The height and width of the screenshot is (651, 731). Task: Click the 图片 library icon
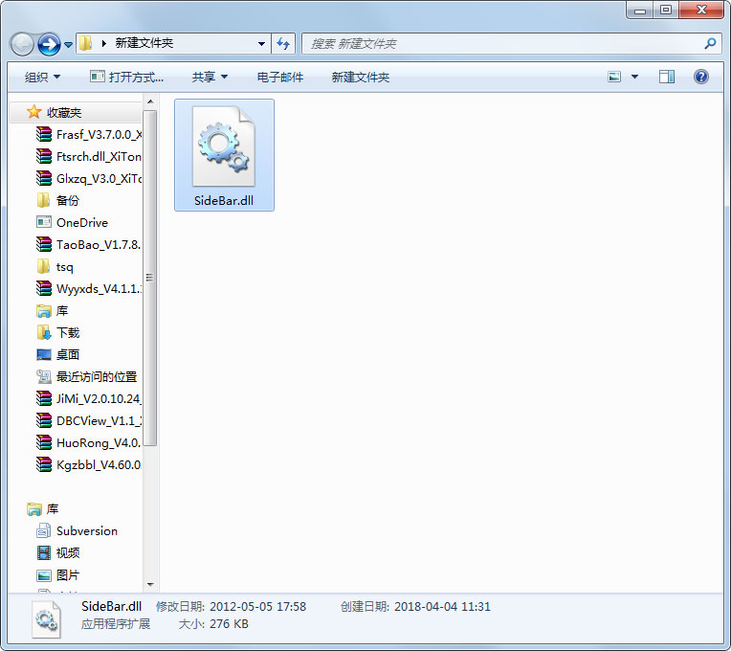44,575
